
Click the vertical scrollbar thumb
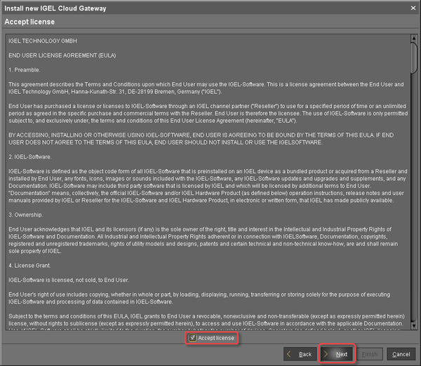pos(414,56)
